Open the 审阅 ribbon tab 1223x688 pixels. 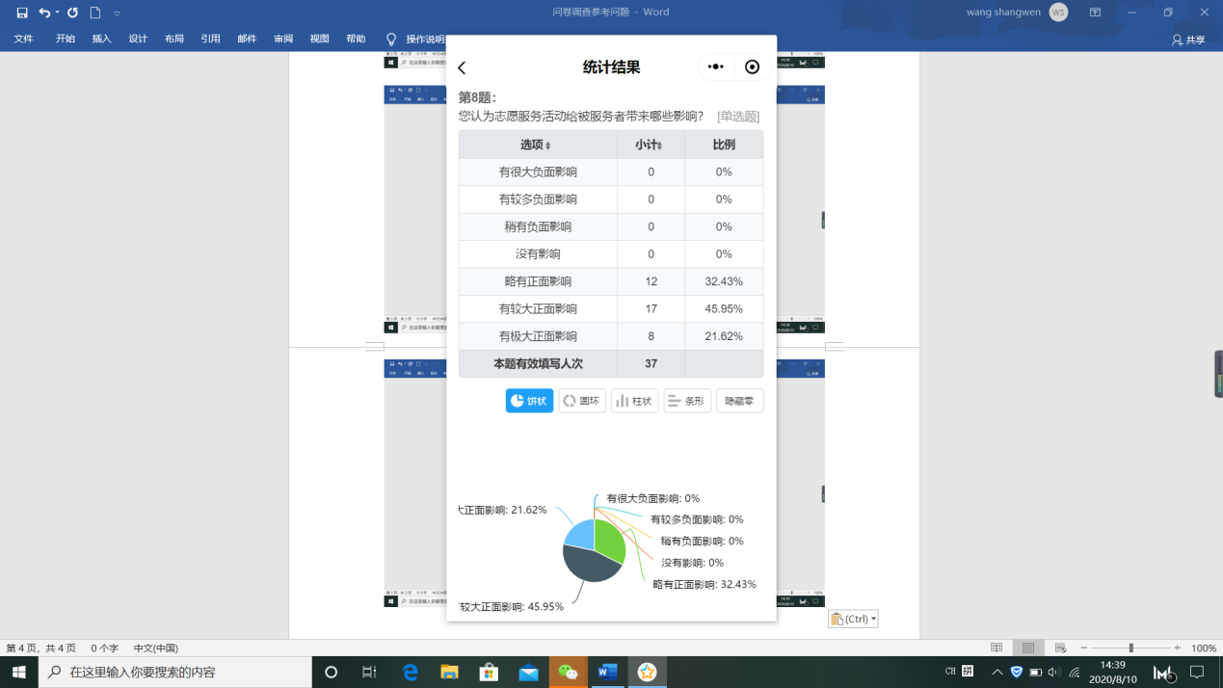click(x=282, y=39)
